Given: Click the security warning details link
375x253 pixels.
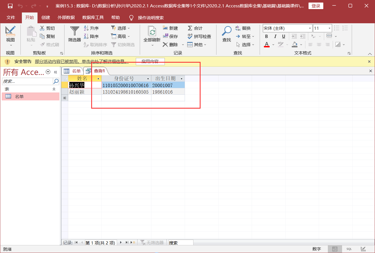Looking at the screenshot, I should (x=81, y=62).
